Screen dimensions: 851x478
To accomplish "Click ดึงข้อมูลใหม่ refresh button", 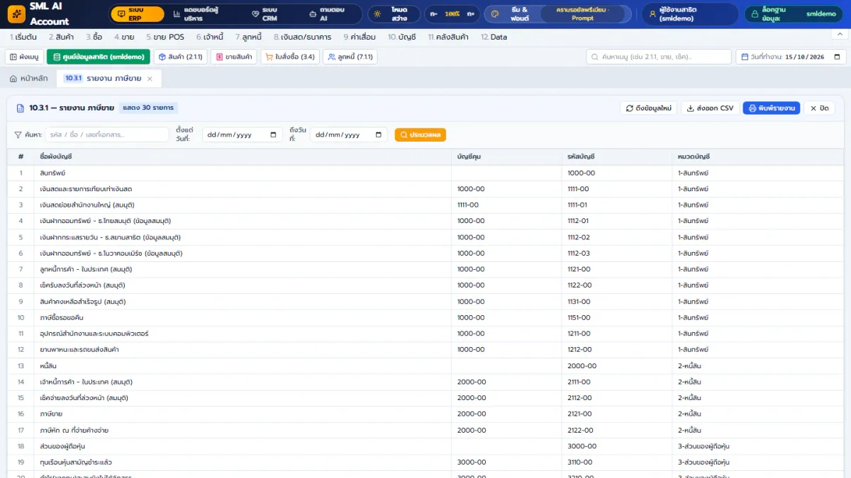I will click(649, 108).
